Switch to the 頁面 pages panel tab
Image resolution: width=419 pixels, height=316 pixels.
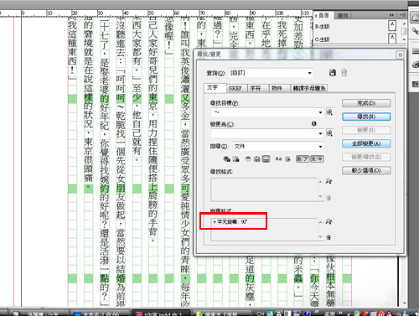pyautogui.click(x=323, y=15)
